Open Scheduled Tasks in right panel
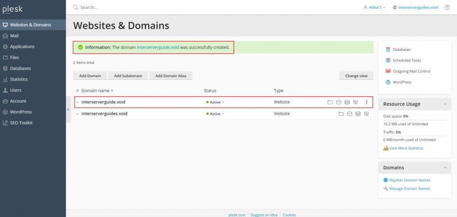The width and height of the screenshot is (457, 217). tap(407, 61)
